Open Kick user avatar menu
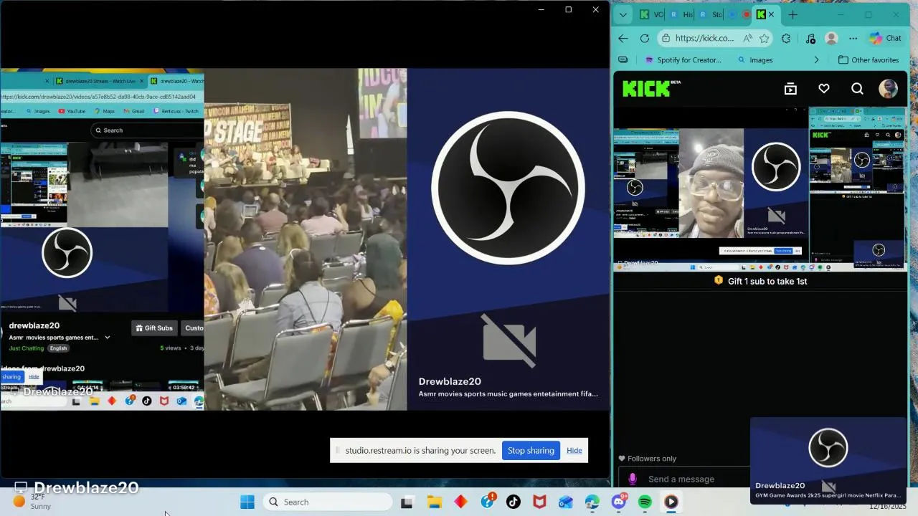Screen dimensions: 918x516 (x=888, y=89)
